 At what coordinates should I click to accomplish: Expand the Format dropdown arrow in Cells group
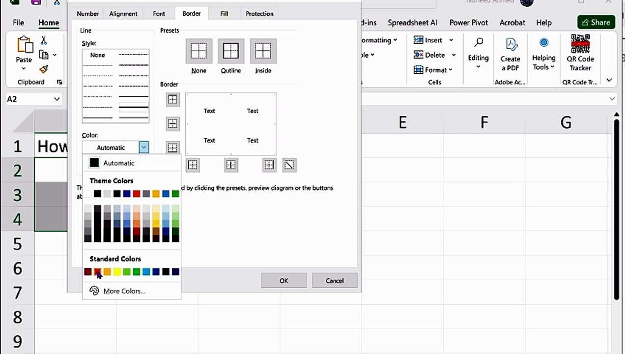(x=451, y=70)
